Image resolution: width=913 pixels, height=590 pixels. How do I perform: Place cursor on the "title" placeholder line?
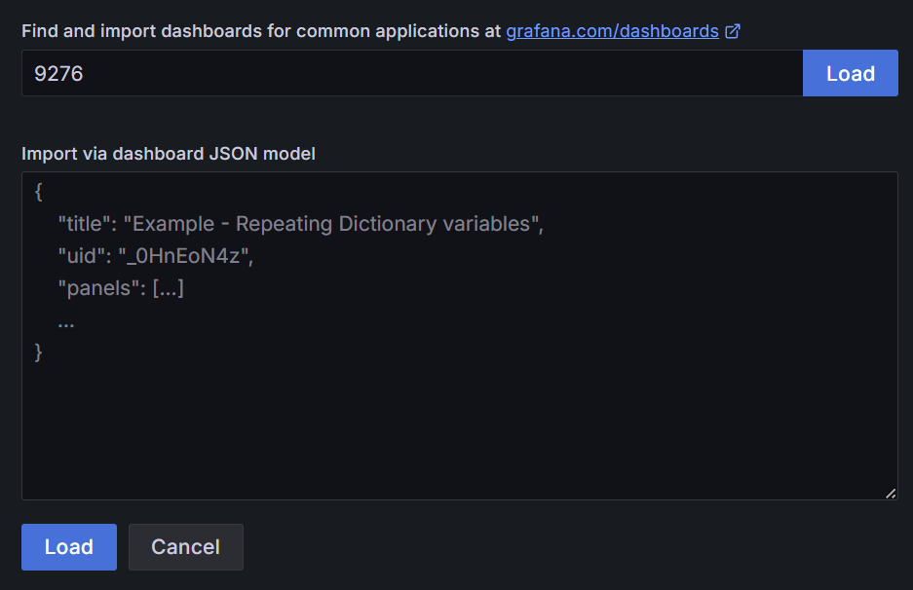pyautogui.click(x=300, y=224)
